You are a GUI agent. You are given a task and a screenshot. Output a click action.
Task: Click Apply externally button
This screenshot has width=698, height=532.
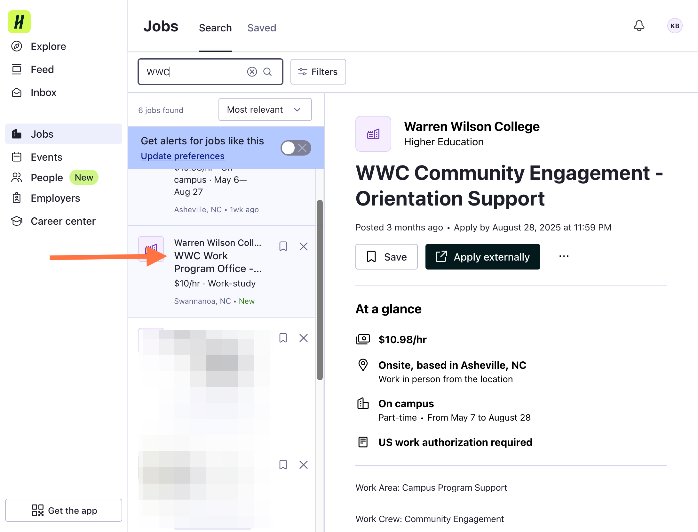coord(483,257)
